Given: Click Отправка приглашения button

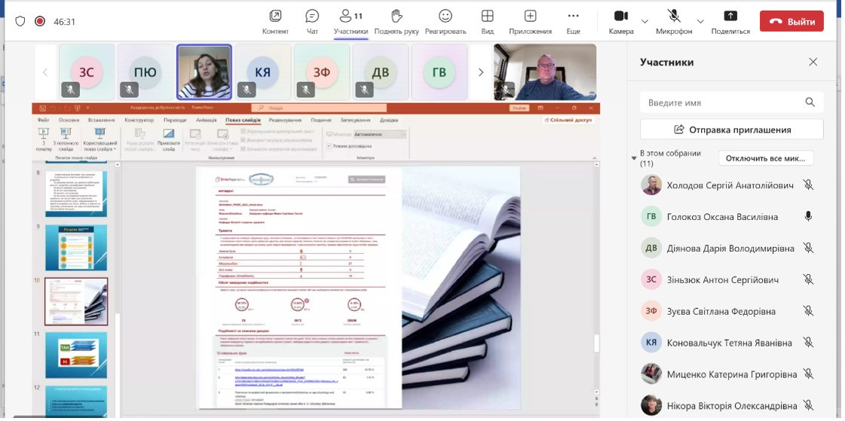Looking at the screenshot, I should tap(732, 130).
